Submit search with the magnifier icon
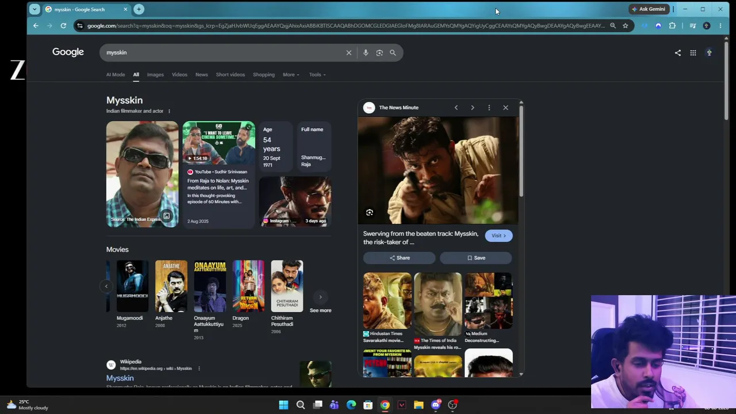The height and width of the screenshot is (414, 736). click(393, 52)
